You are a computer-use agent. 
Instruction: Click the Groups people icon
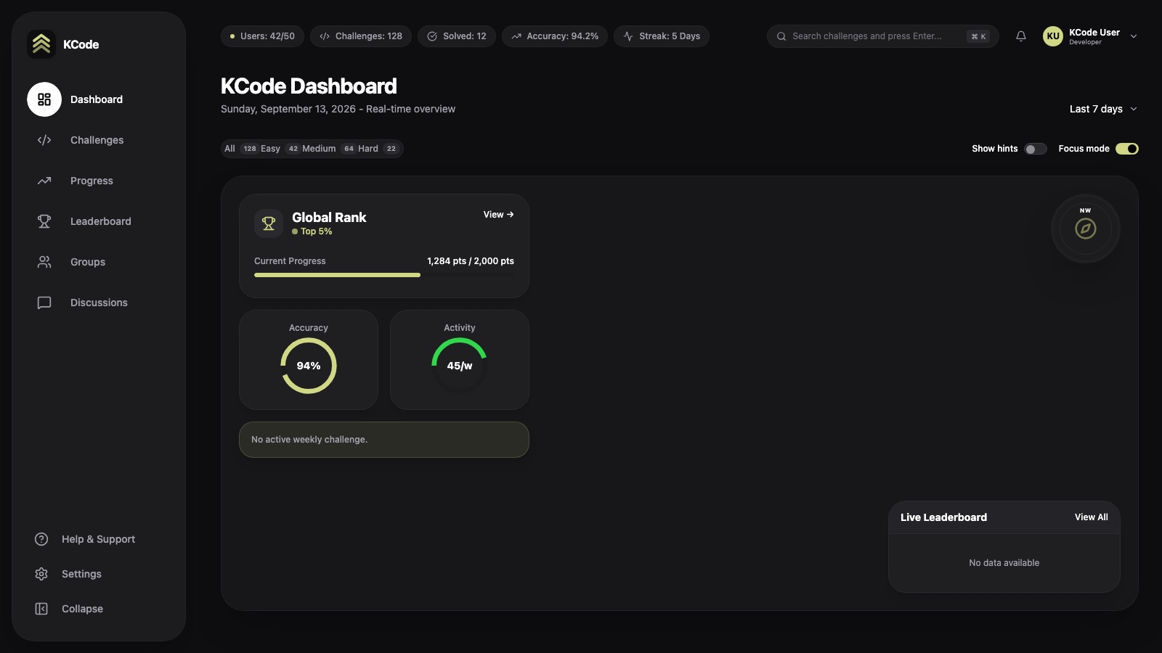coord(44,262)
